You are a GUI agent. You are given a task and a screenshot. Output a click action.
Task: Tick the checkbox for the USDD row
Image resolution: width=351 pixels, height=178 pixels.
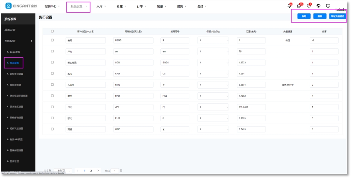click(52, 40)
